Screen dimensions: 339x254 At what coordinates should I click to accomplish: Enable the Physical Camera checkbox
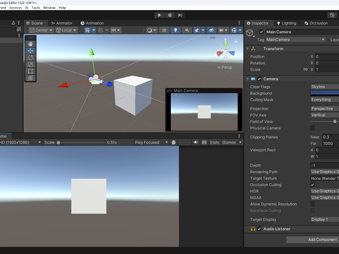click(x=312, y=128)
